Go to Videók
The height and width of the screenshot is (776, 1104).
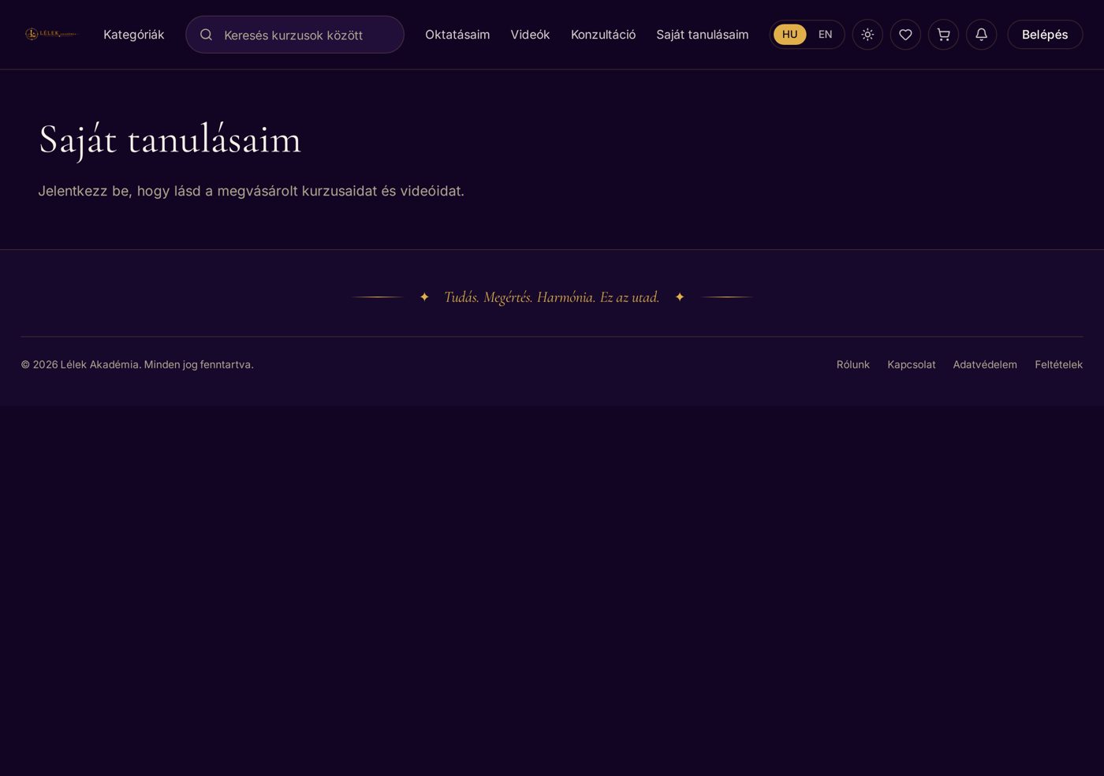530,35
